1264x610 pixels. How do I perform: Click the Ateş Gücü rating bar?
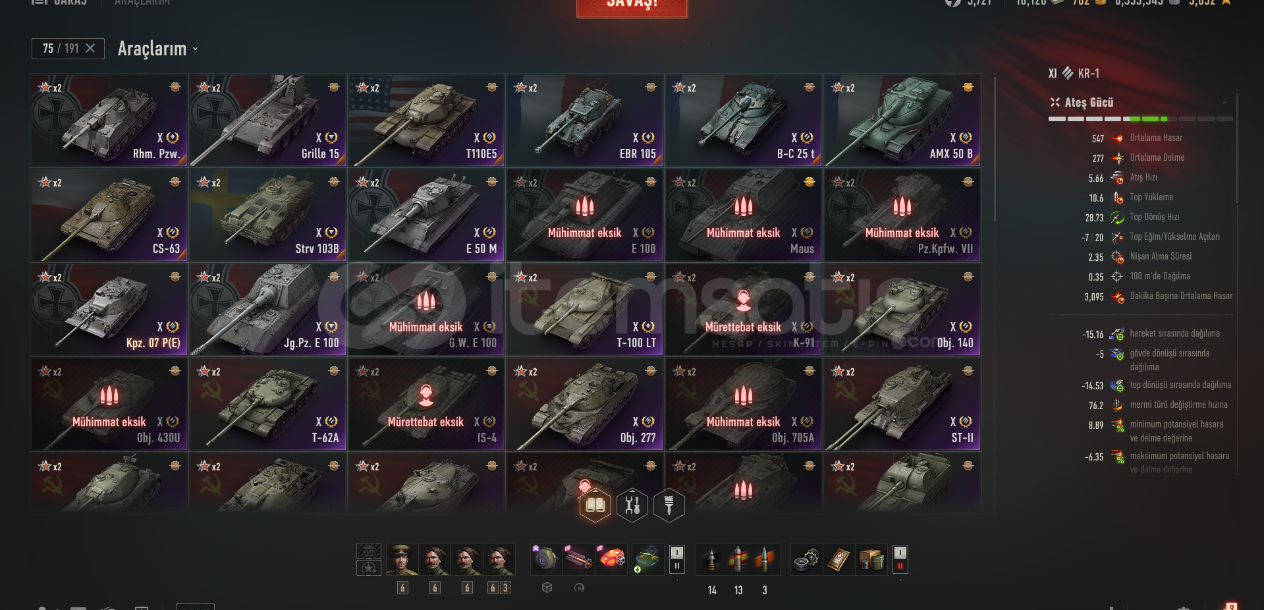tap(1141, 119)
